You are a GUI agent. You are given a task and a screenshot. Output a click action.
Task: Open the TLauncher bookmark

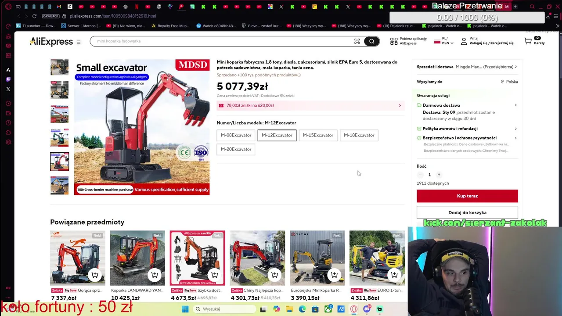pos(36,26)
